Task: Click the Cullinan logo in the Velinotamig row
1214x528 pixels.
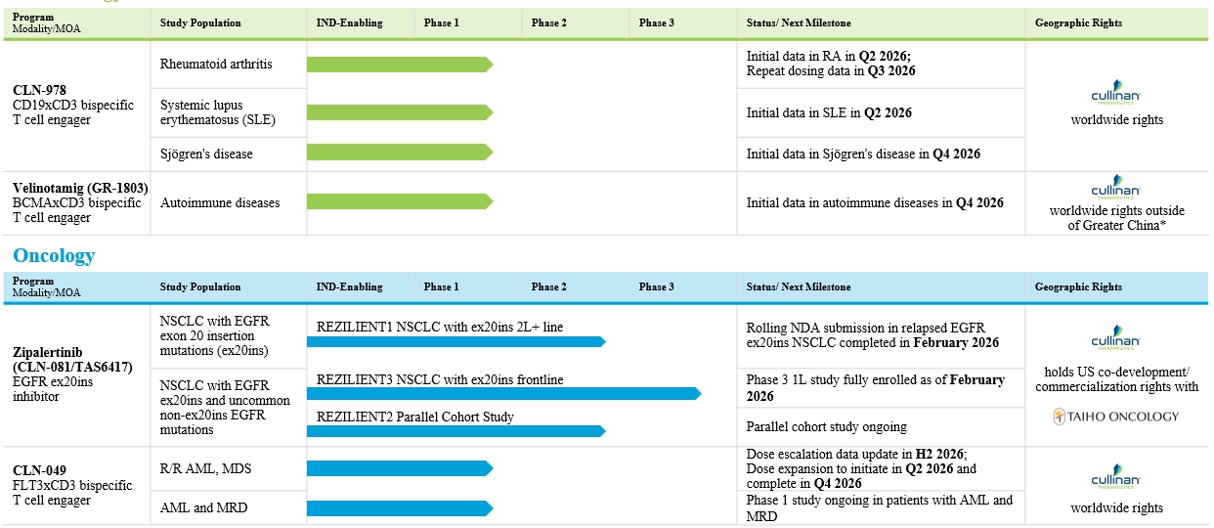Action: click(x=1116, y=190)
